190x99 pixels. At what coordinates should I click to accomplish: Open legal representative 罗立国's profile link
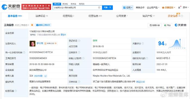(40, 43)
